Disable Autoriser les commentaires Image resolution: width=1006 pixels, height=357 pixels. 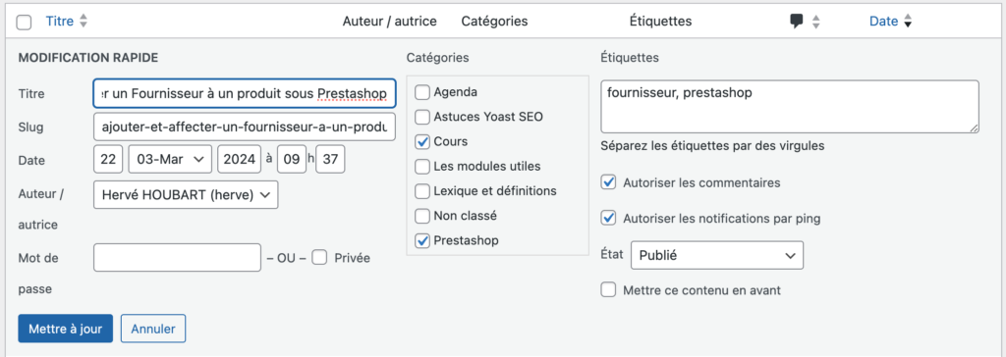tap(608, 182)
